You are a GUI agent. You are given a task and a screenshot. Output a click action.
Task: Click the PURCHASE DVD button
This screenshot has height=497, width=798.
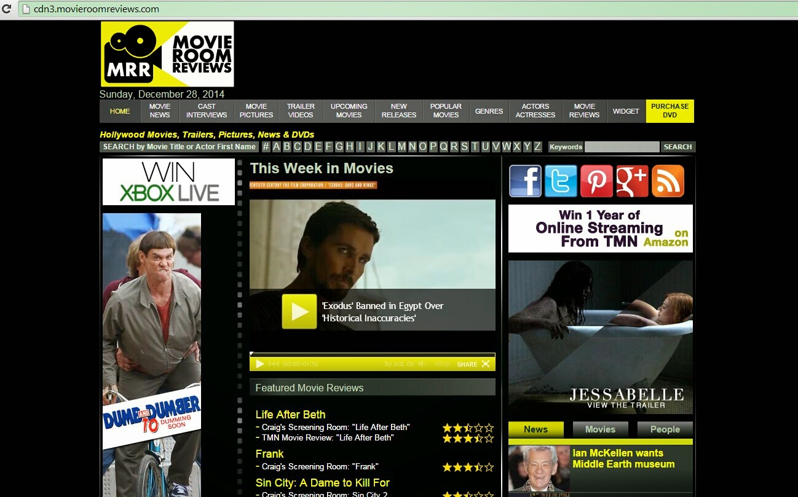[670, 111]
